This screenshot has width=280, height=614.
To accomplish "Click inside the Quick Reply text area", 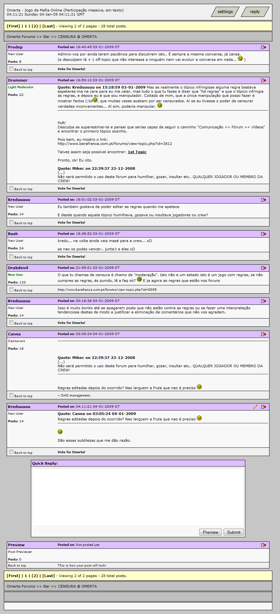I will pyautogui.click(x=138, y=496).
